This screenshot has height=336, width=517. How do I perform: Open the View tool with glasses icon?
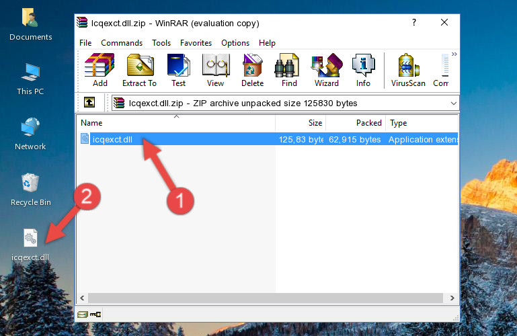click(x=216, y=70)
